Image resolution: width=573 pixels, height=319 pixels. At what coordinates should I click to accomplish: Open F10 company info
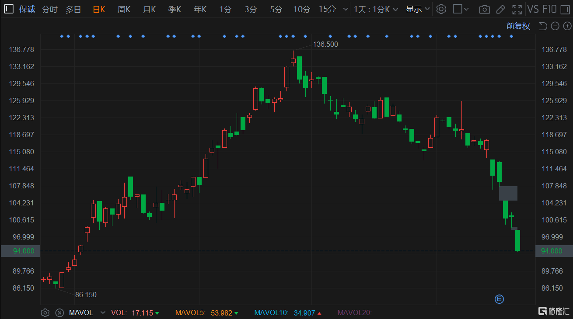click(x=549, y=9)
